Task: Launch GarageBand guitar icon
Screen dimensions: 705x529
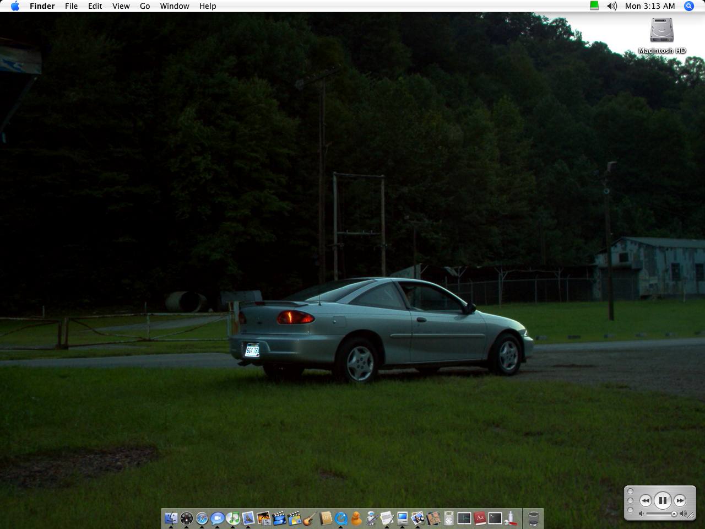Action: 310,519
